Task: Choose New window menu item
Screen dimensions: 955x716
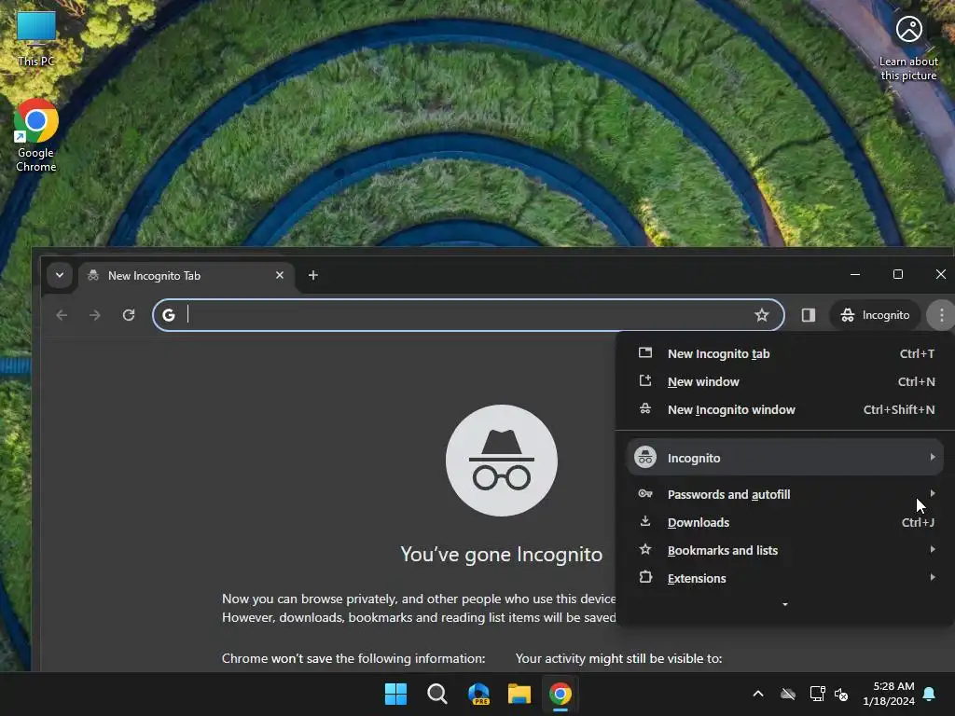Action: coord(785,381)
